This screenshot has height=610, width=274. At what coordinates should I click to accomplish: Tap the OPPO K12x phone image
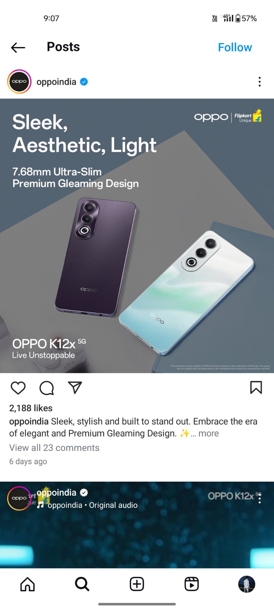pyautogui.click(x=137, y=236)
